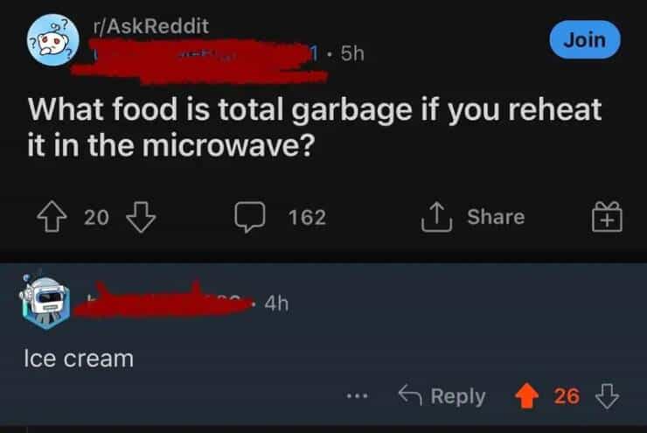Open the AskReddit subreddit avatar
Image resolution: width=647 pixels, height=433 pixels.
click(52, 39)
